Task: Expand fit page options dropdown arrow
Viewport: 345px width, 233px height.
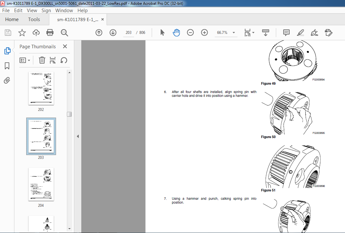Action: [x=253, y=33]
